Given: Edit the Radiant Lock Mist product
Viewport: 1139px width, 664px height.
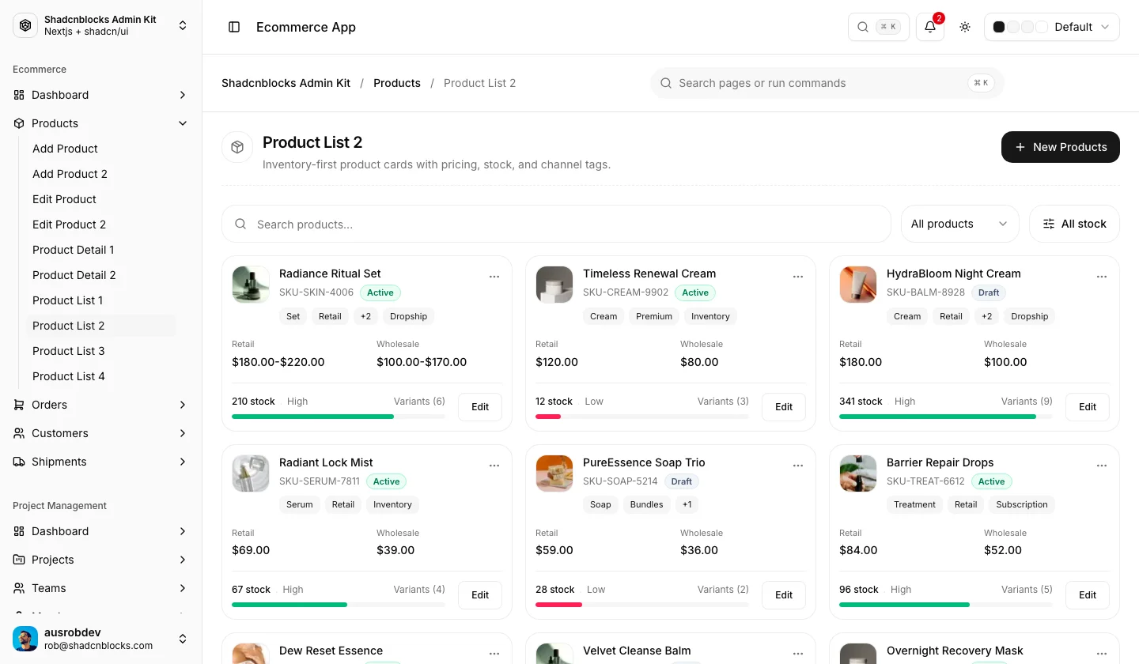Looking at the screenshot, I should point(480,595).
